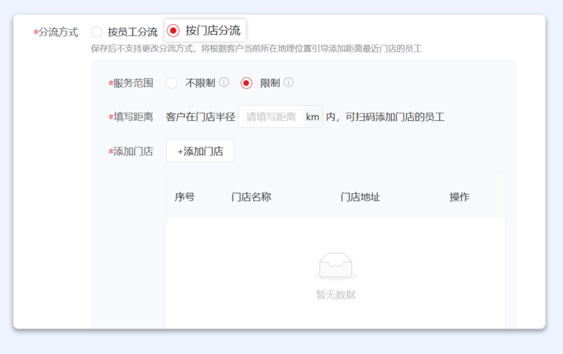The width and height of the screenshot is (563, 354).
Task: Click the 门店名称 column header
Action: pyautogui.click(x=251, y=197)
